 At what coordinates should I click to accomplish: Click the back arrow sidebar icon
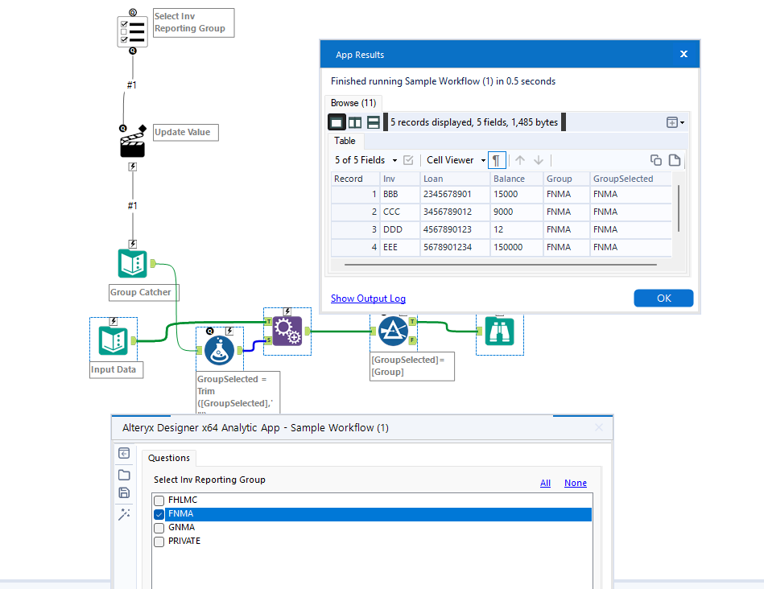coord(124,454)
